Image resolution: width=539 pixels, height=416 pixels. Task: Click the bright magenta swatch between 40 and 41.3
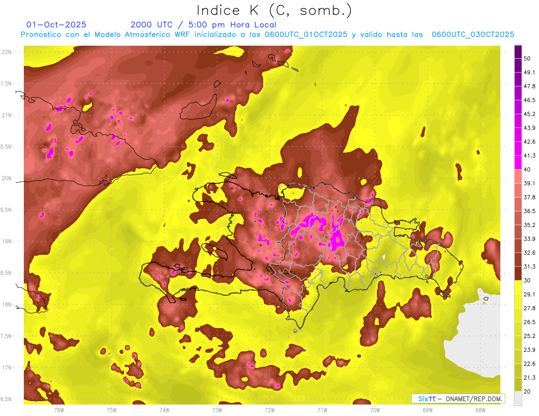point(518,162)
